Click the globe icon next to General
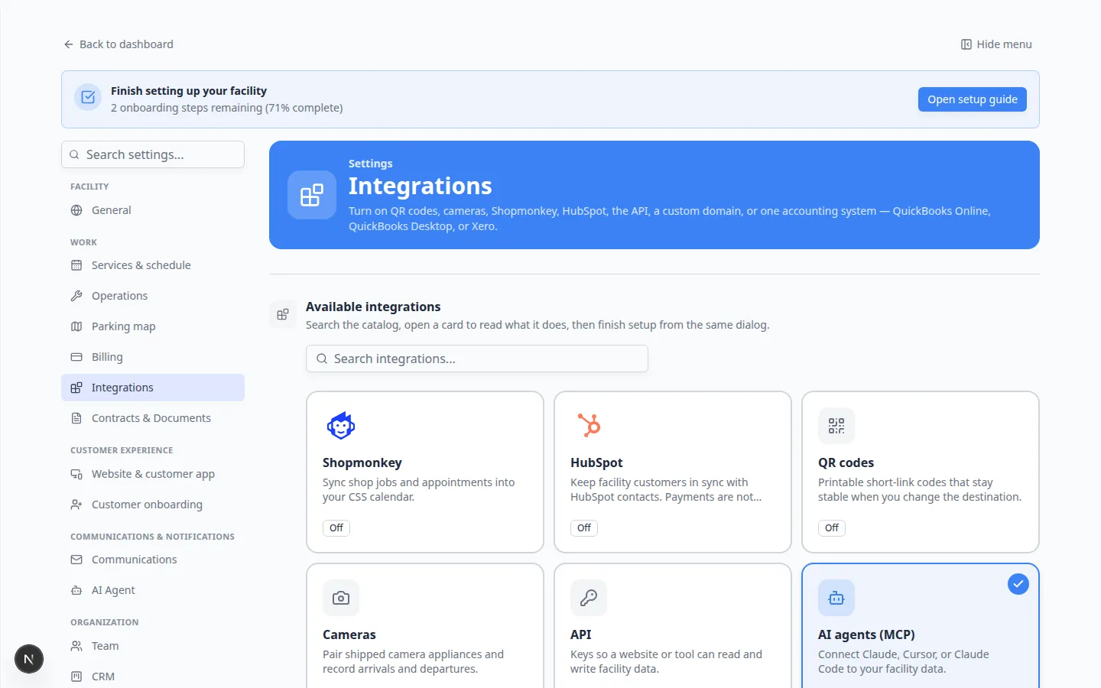 tap(76, 210)
